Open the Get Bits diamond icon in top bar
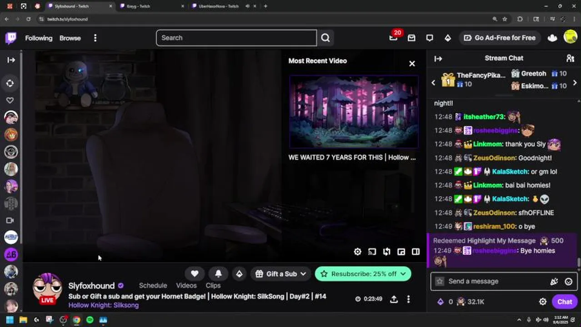Screen dimensions: 581x327 pos(448,38)
